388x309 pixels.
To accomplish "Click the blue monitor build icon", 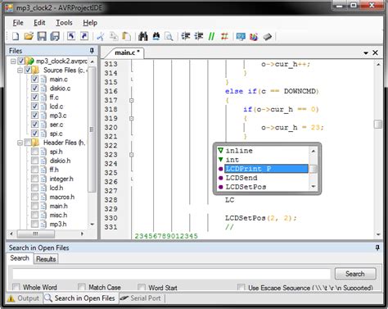I will click(241, 36).
